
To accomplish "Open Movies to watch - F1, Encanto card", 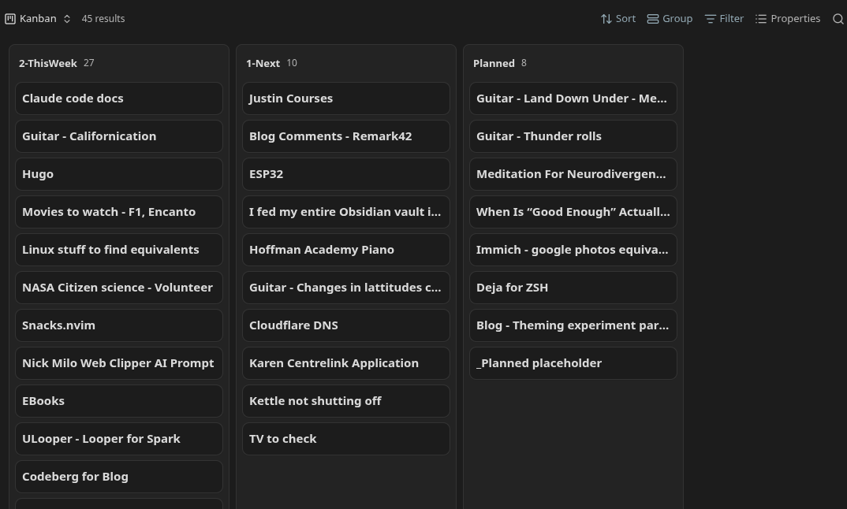I will (119, 212).
